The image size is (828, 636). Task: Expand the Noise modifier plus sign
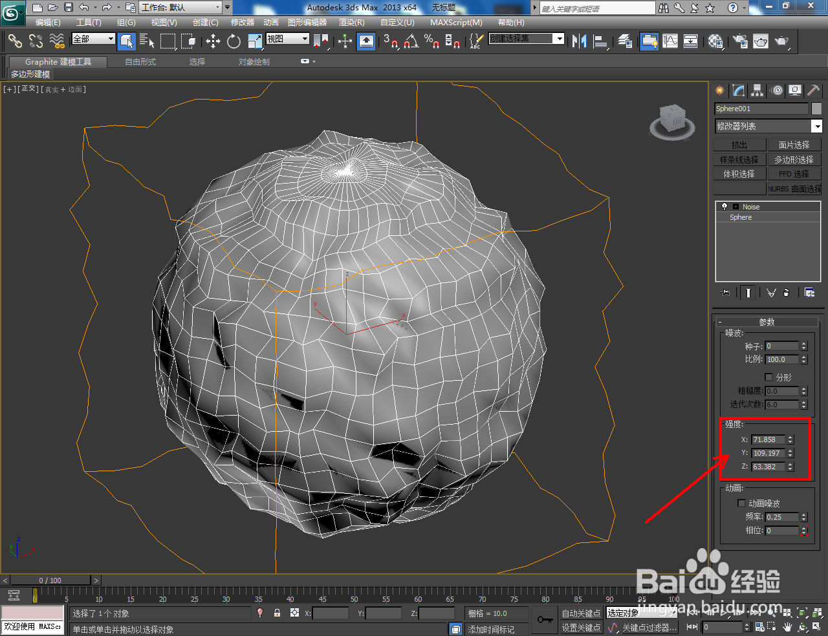[735, 207]
